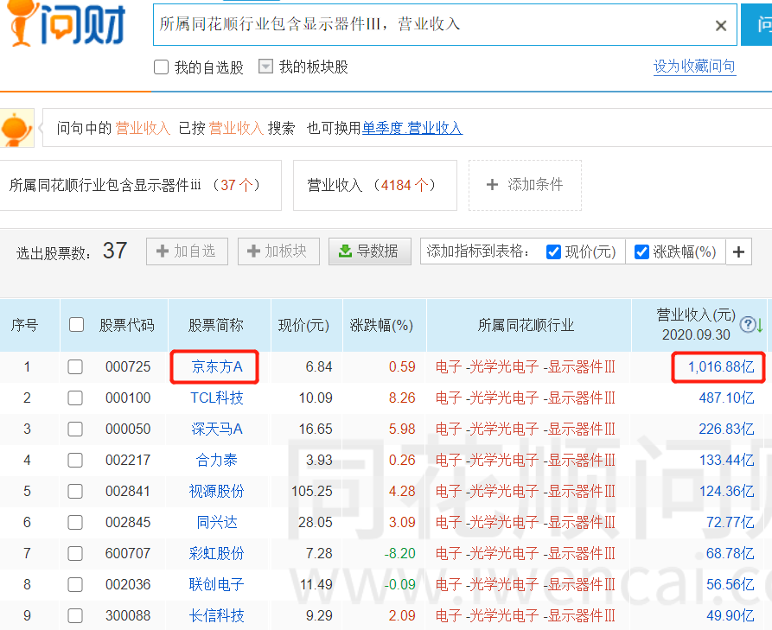Sort by 现价(元) column header
772x630 pixels.
click(303, 325)
